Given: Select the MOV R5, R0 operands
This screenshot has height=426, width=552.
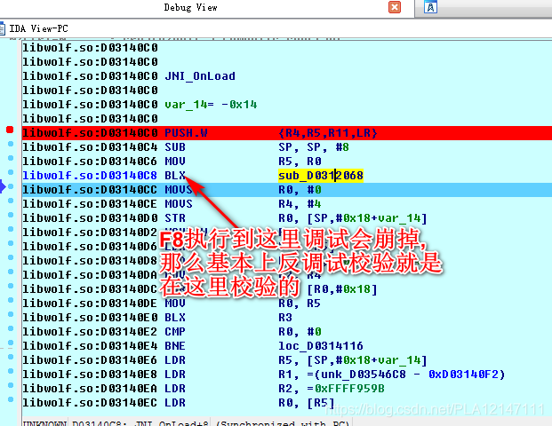Looking at the screenshot, I should (300, 162).
